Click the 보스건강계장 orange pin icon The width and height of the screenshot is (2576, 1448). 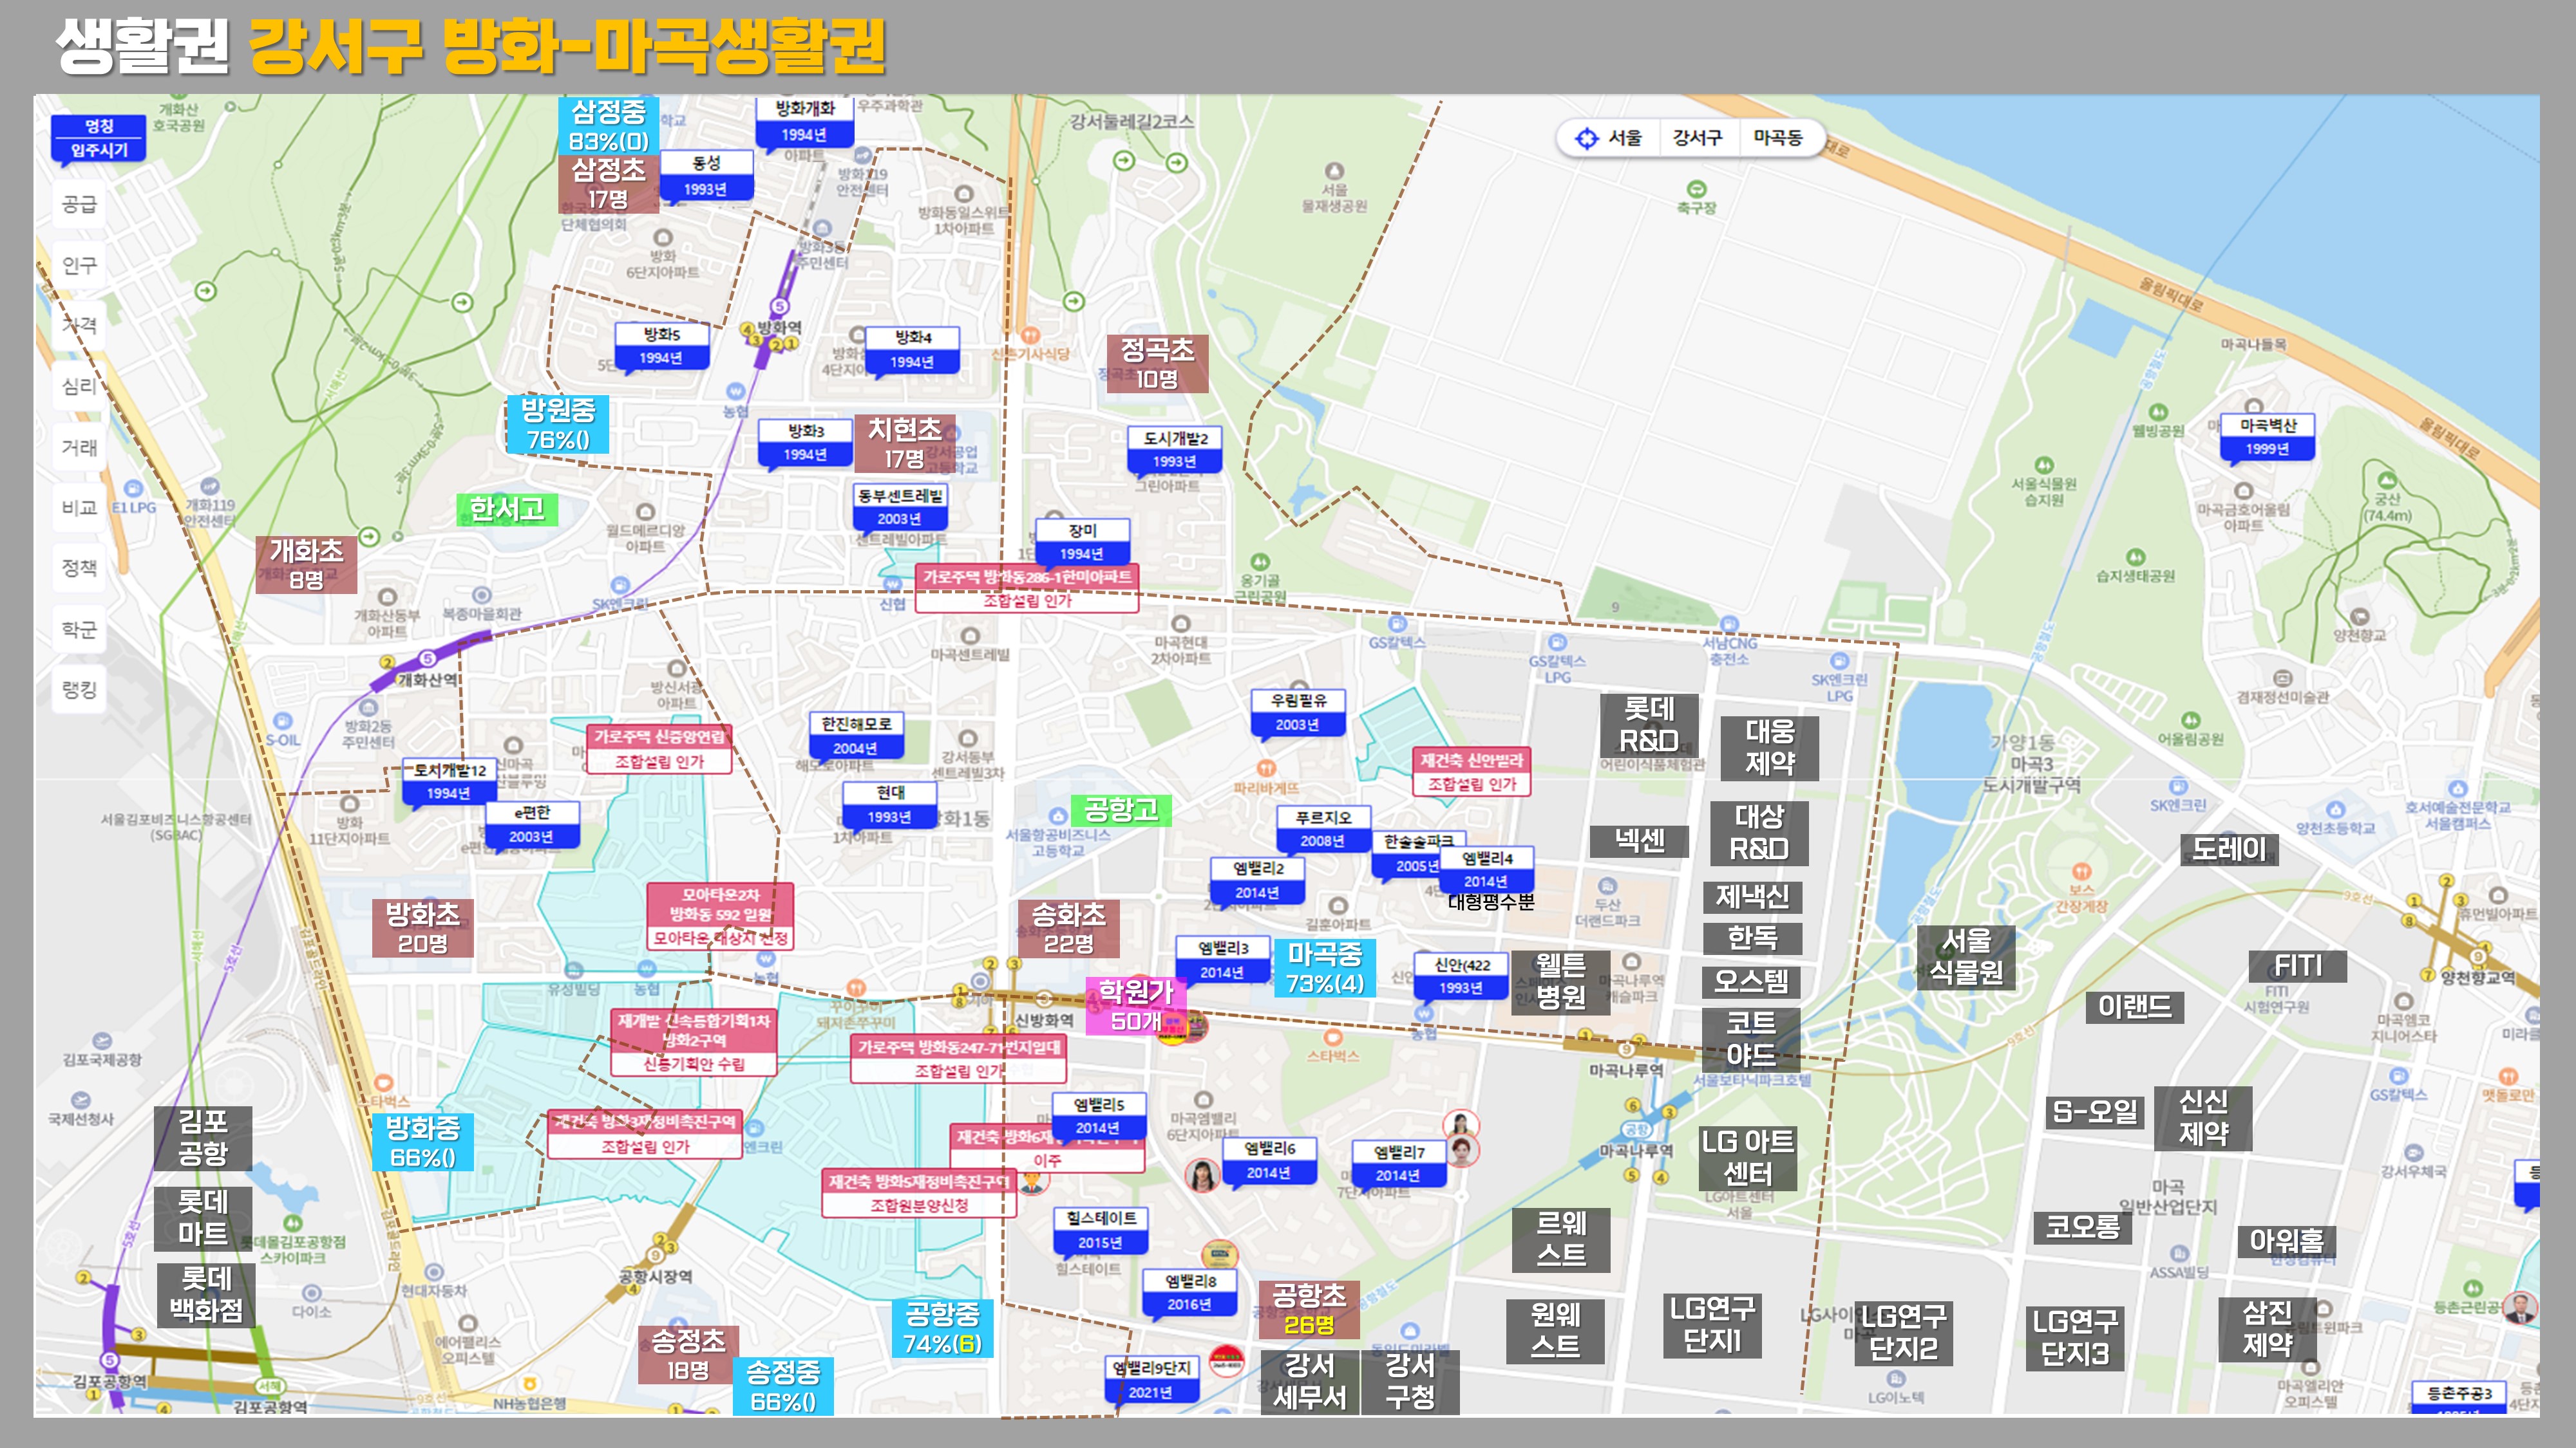2081,871
